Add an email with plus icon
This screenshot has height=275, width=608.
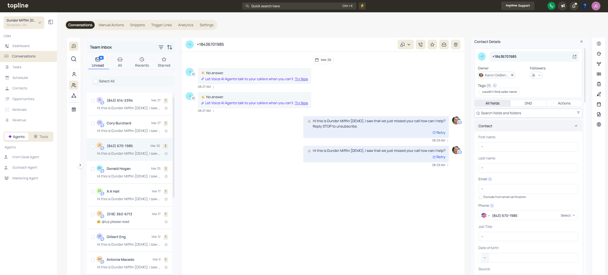tap(490, 179)
